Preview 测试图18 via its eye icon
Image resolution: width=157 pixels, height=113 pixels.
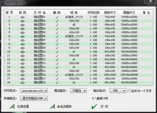pos(23,83)
